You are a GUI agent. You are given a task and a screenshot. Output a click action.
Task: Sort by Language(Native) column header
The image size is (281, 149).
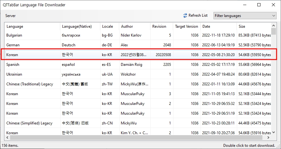click(80, 26)
